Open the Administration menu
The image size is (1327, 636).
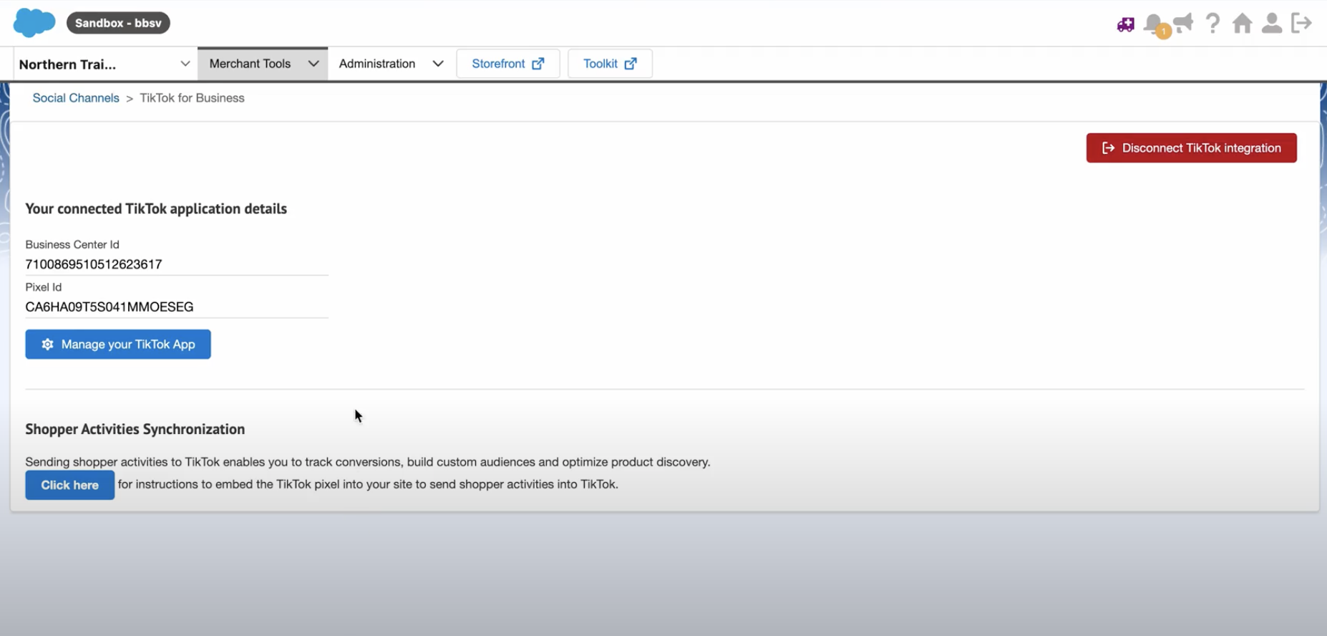391,64
